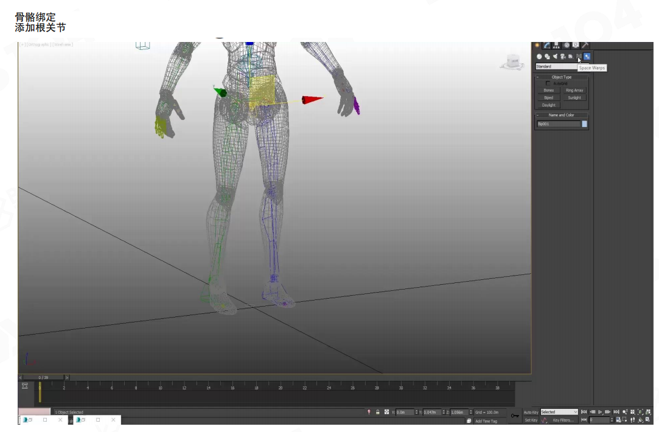Collapse the Object Type rollout

(538, 77)
